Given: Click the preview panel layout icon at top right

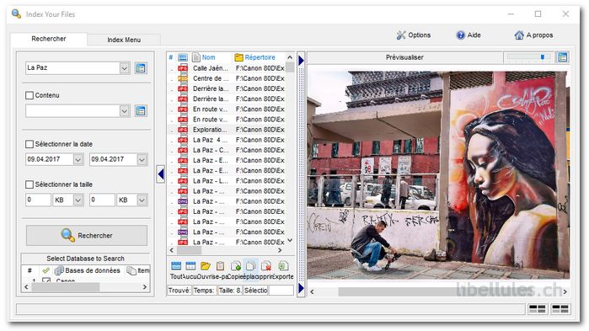Looking at the screenshot, I should [563, 57].
